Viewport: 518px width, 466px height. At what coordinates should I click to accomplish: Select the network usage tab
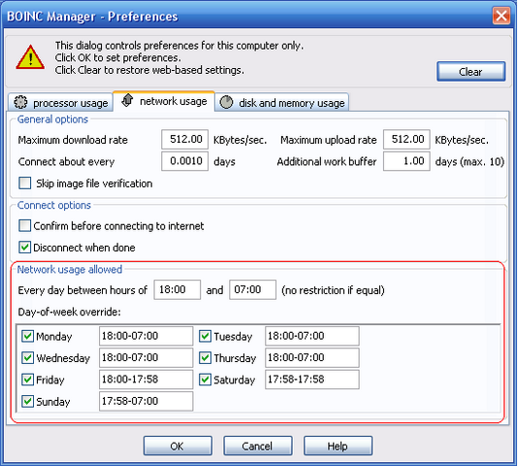pos(164,101)
